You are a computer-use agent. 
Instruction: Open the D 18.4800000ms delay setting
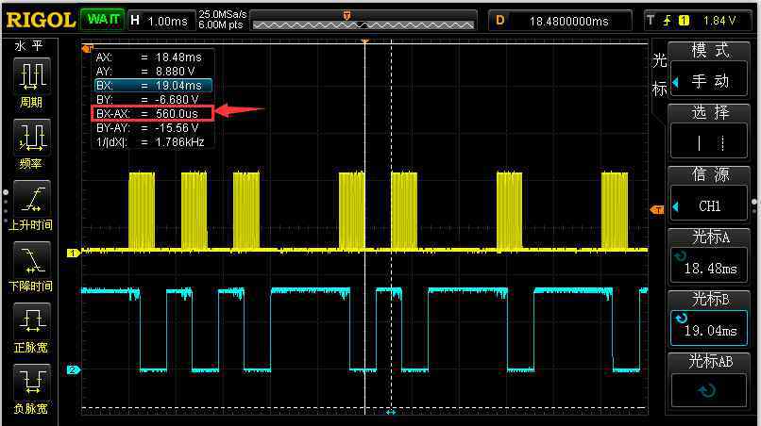click(x=560, y=21)
